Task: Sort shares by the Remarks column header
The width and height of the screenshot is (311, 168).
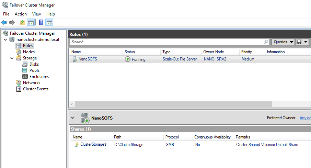Action: [x=273, y=137]
